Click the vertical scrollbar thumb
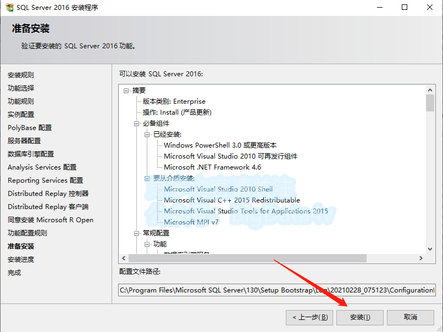 [430, 103]
